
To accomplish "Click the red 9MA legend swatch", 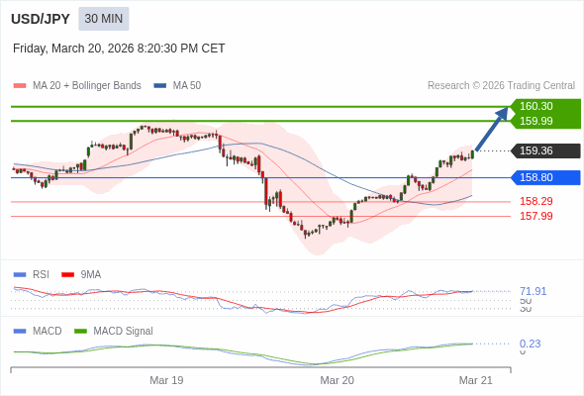I will tap(67, 275).
